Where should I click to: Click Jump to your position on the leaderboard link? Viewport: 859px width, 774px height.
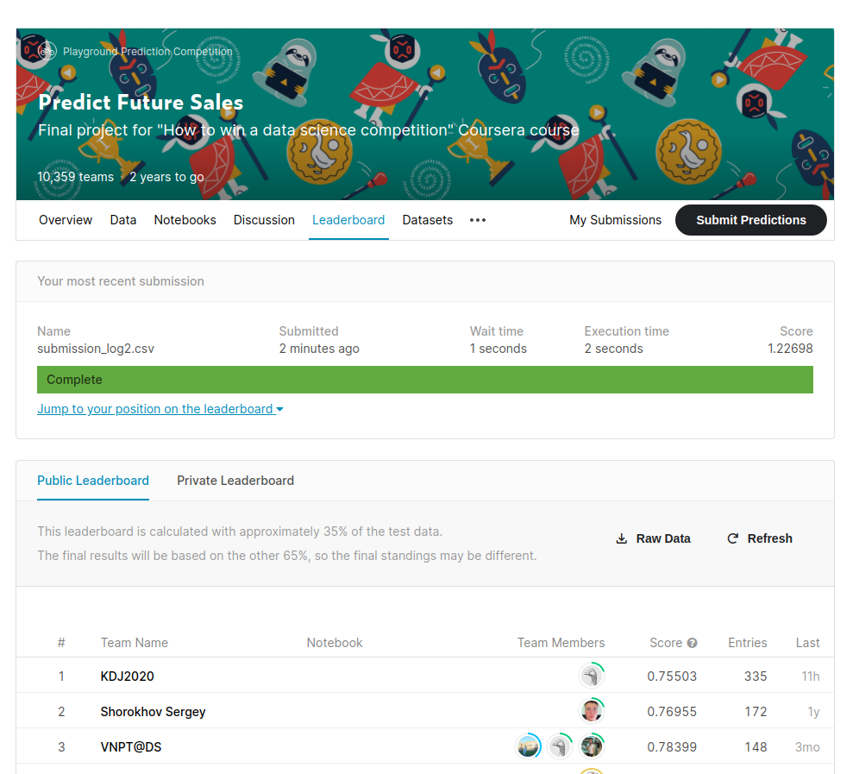point(155,409)
